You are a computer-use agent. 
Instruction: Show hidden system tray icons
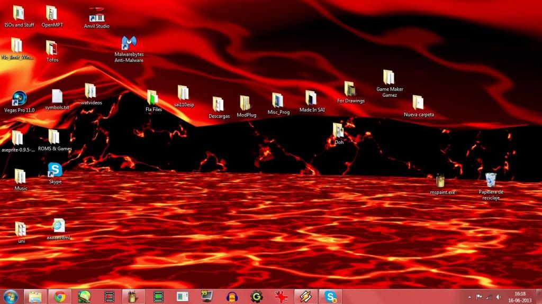(469, 297)
